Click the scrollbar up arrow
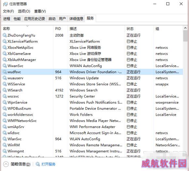Viewport: 189px width, 171px height. coord(185,28)
